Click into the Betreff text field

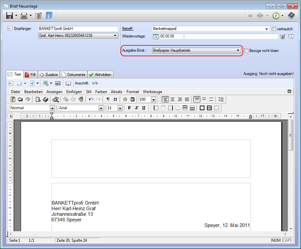210,29
